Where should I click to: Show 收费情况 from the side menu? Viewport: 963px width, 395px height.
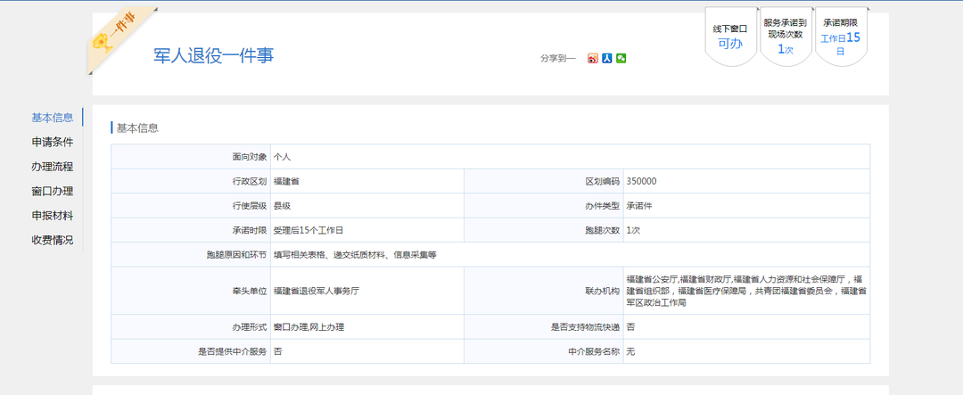point(52,240)
